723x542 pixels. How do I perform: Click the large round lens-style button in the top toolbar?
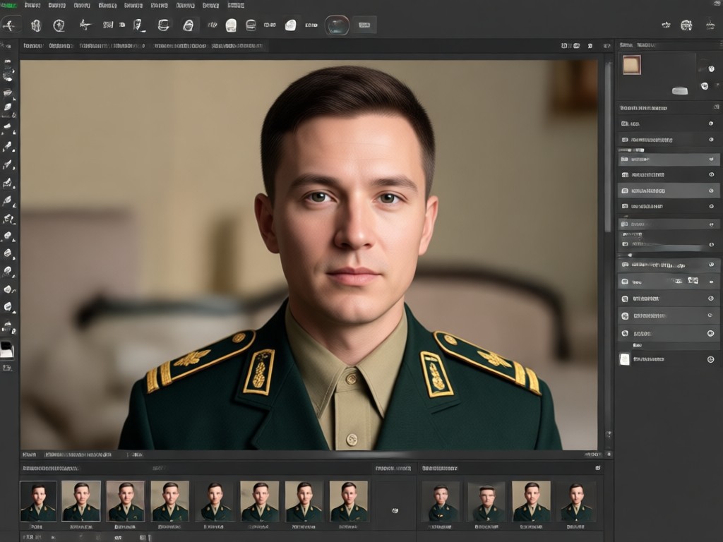[337, 25]
